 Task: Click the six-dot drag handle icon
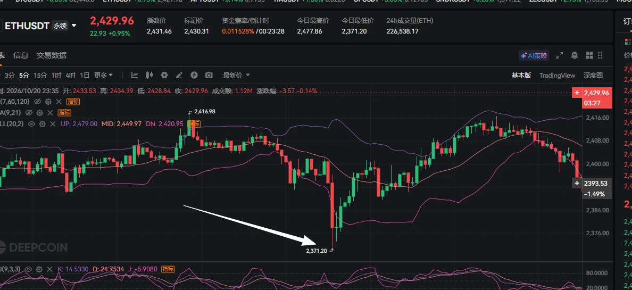[x=601, y=56]
